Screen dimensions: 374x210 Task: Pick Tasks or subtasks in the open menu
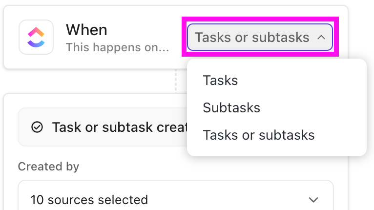[259, 135]
